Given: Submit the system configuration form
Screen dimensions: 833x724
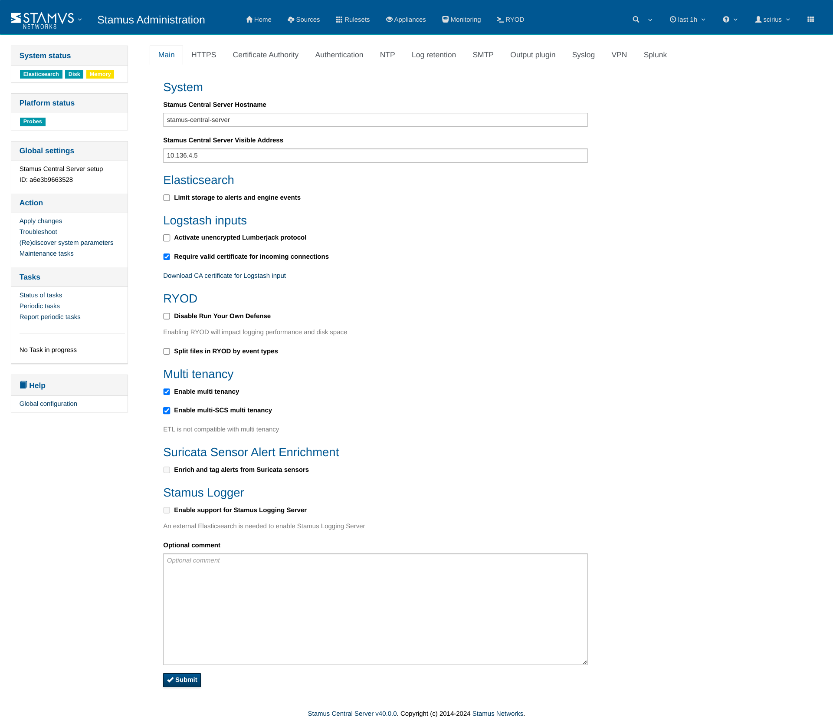Looking at the screenshot, I should click(181, 679).
